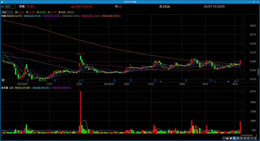This screenshot has height=141, width=260.
Task: Click the SMA(10) 13.54 legend label
Action: 32,16
